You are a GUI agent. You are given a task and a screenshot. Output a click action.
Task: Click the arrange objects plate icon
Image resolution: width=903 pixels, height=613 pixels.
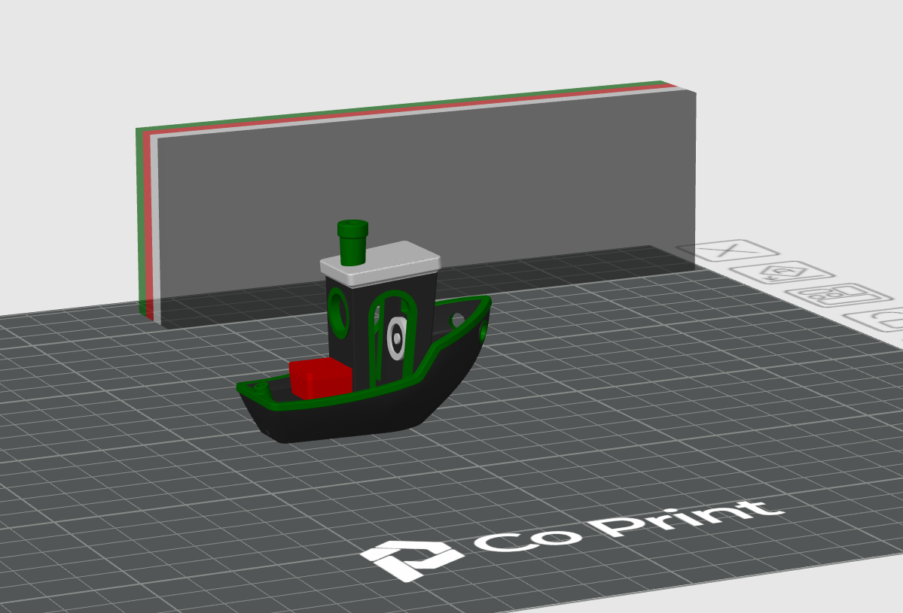tap(838, 295)
